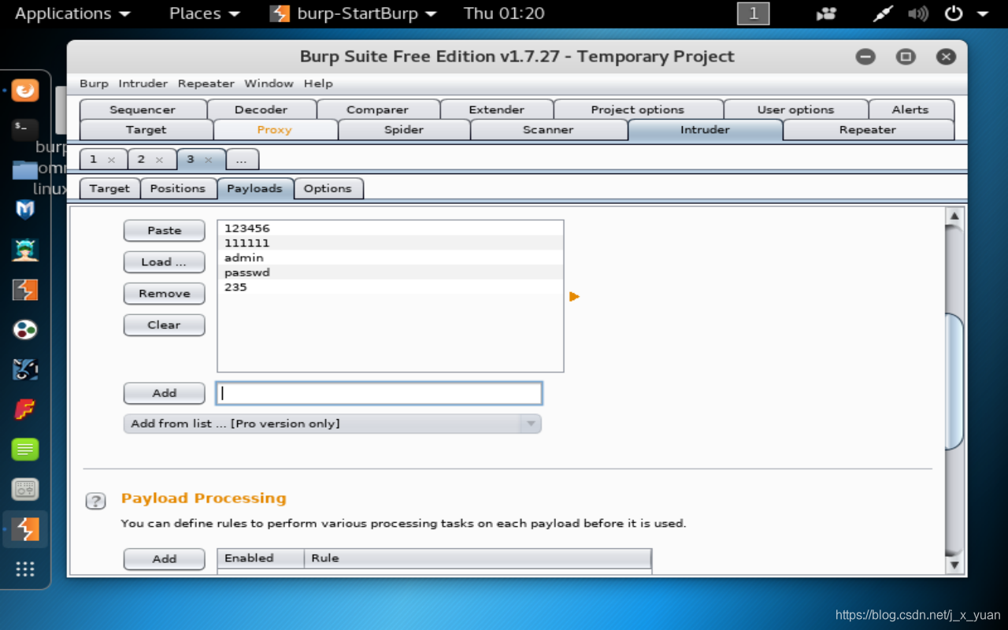Viewport: 1008px width, 630px height.
Task: Click the first Burp Suite dock launcher
Action: 25,290
